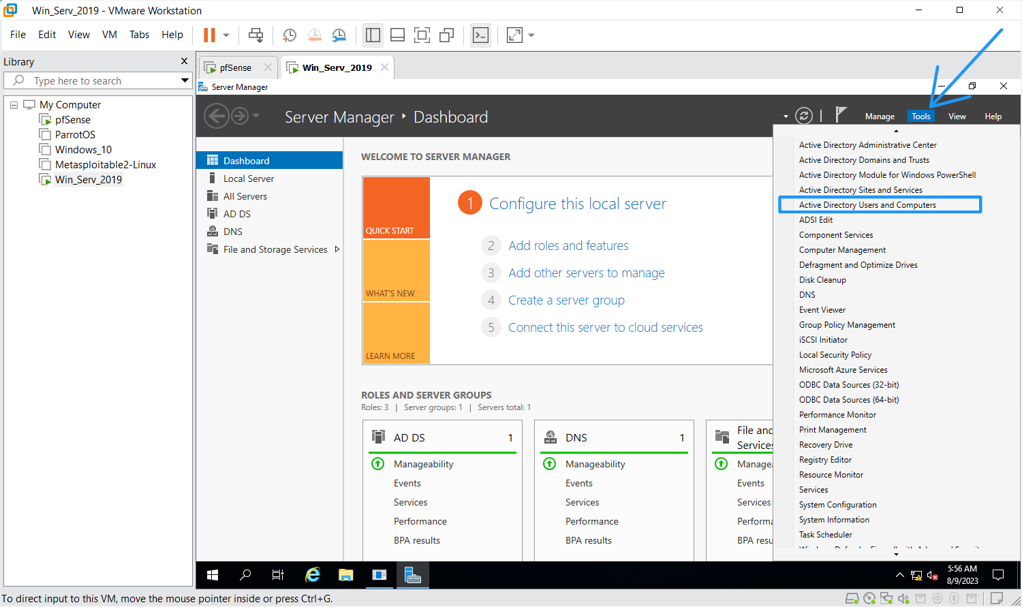Open the VMware VM menu
This screenshot has width=1022, height=607.
coord(110,35)
